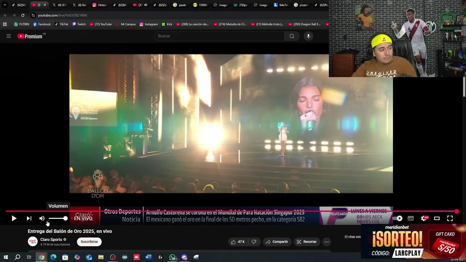Click the Suscribirse button
Viewport: 466px width, 262px height.
89,242
